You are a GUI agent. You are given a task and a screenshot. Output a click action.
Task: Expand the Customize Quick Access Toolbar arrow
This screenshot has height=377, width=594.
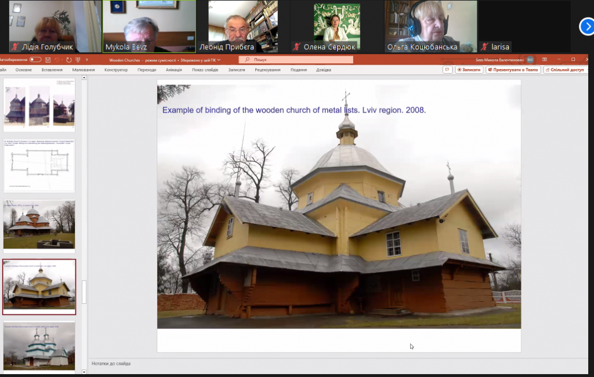tap(87, 60)
